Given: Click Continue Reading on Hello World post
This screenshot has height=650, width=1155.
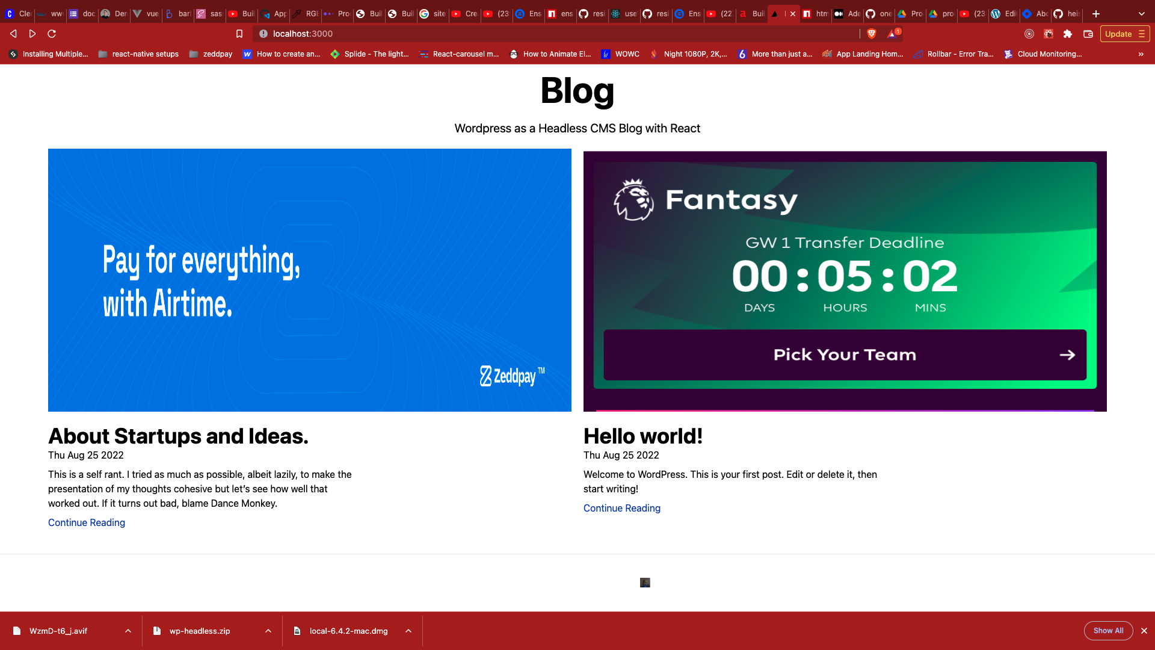Looking at the screenshot, I should click(622, 508).
